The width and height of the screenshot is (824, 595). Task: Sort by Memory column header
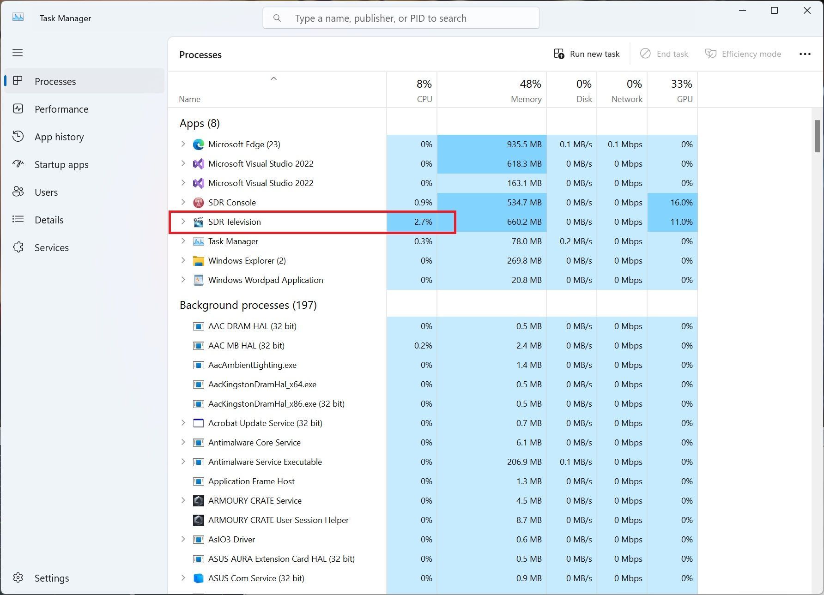(x=492, y=90)
